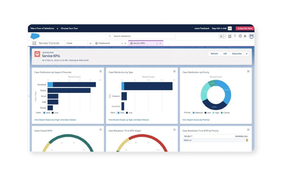The image size is (282, 176).
Task: Click the Salesforce cloud logo
Action: coord(35,36)
